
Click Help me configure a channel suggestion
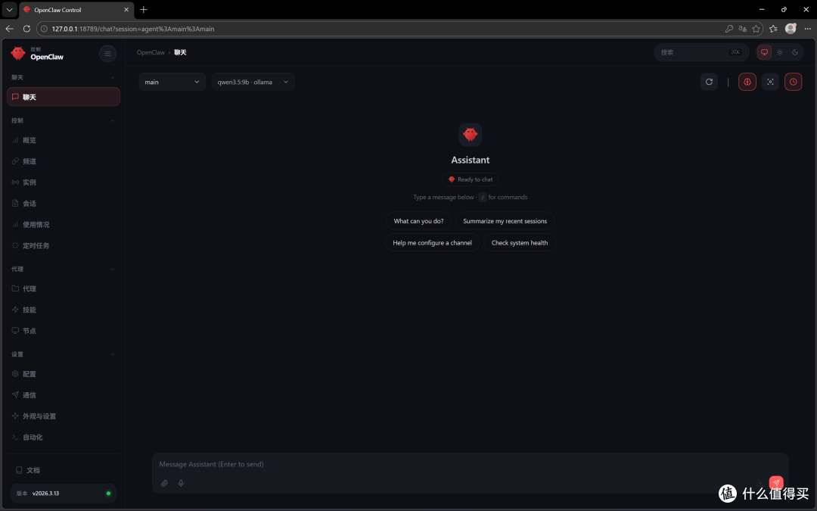click(432, 243)
